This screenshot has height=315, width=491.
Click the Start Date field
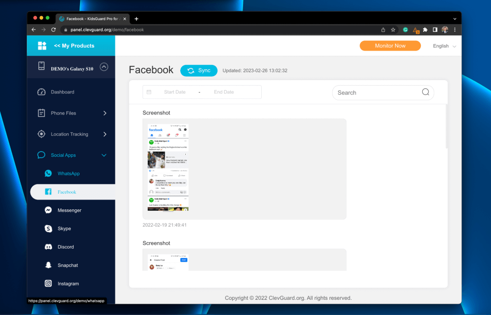(x=175, y=92)
